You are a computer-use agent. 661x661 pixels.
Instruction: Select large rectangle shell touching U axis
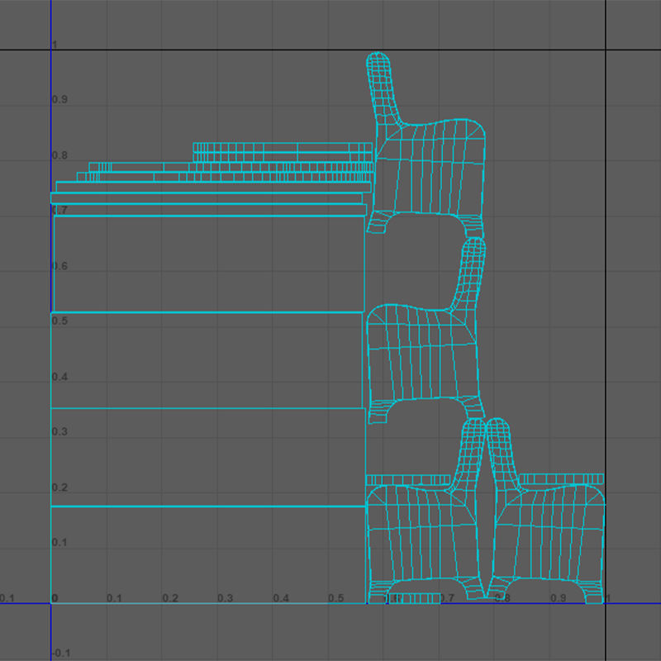click(x=208, y=554)
